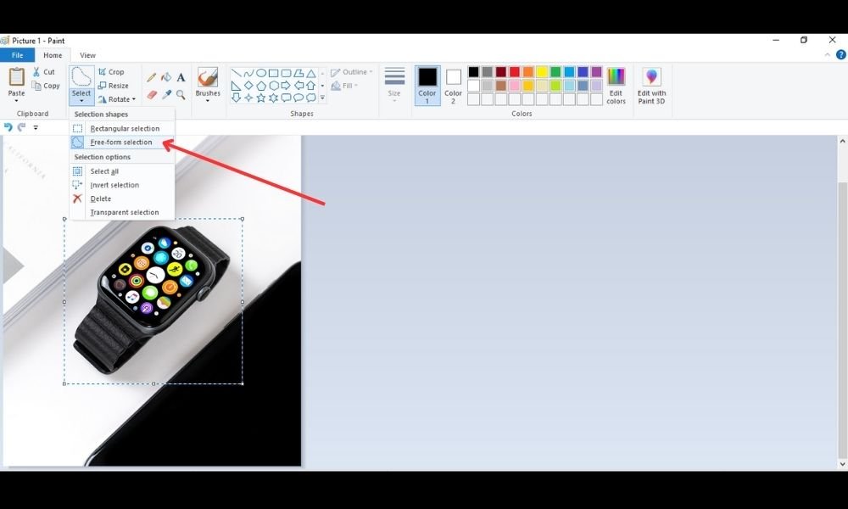Choose the Five-point star shape

(261, 98)
